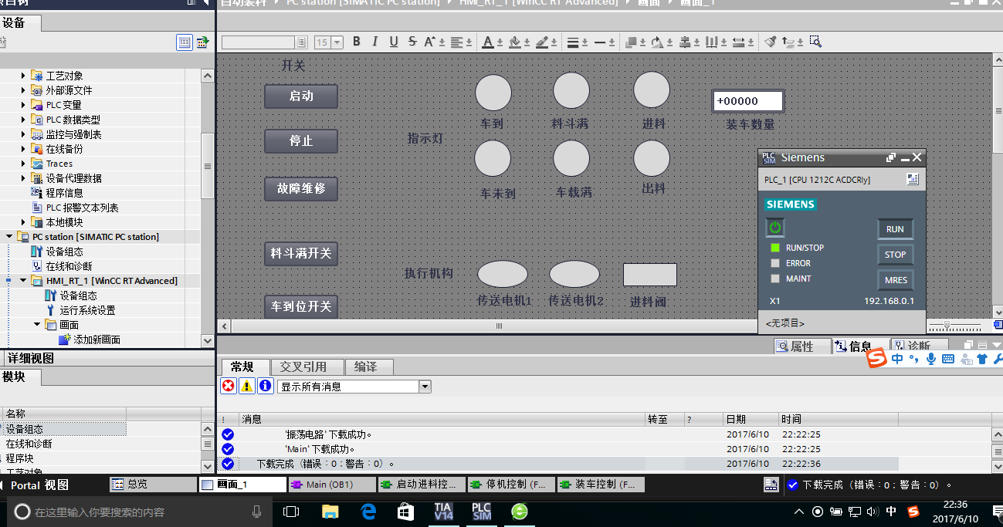Image resolution: width=1003 pixels, height=527 pixels.
Task: Adjust the editor zoom slider
Action: point(947,326)
